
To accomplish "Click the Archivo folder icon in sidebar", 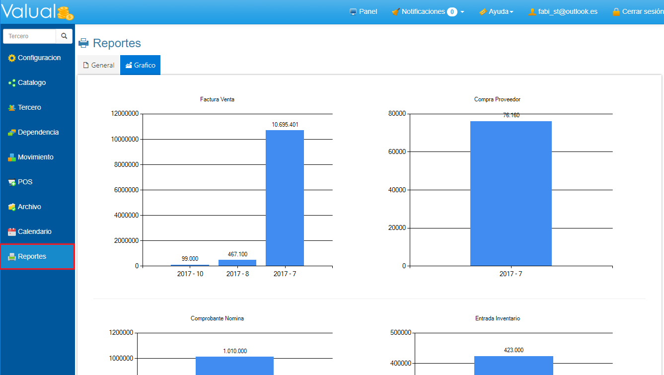I will 12,207.
